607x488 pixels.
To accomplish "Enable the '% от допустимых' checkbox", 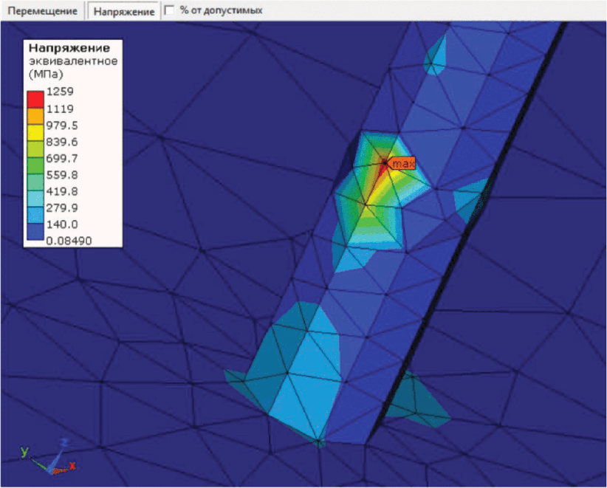I will pos(170,10).
